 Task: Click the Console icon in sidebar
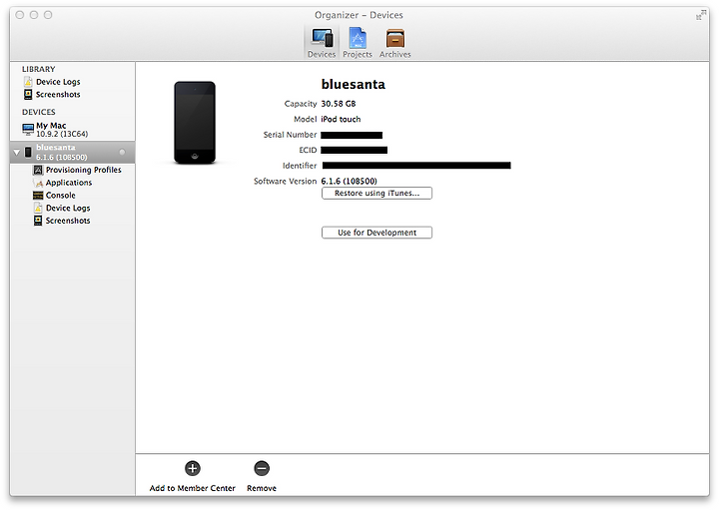[x=38, y=196]
